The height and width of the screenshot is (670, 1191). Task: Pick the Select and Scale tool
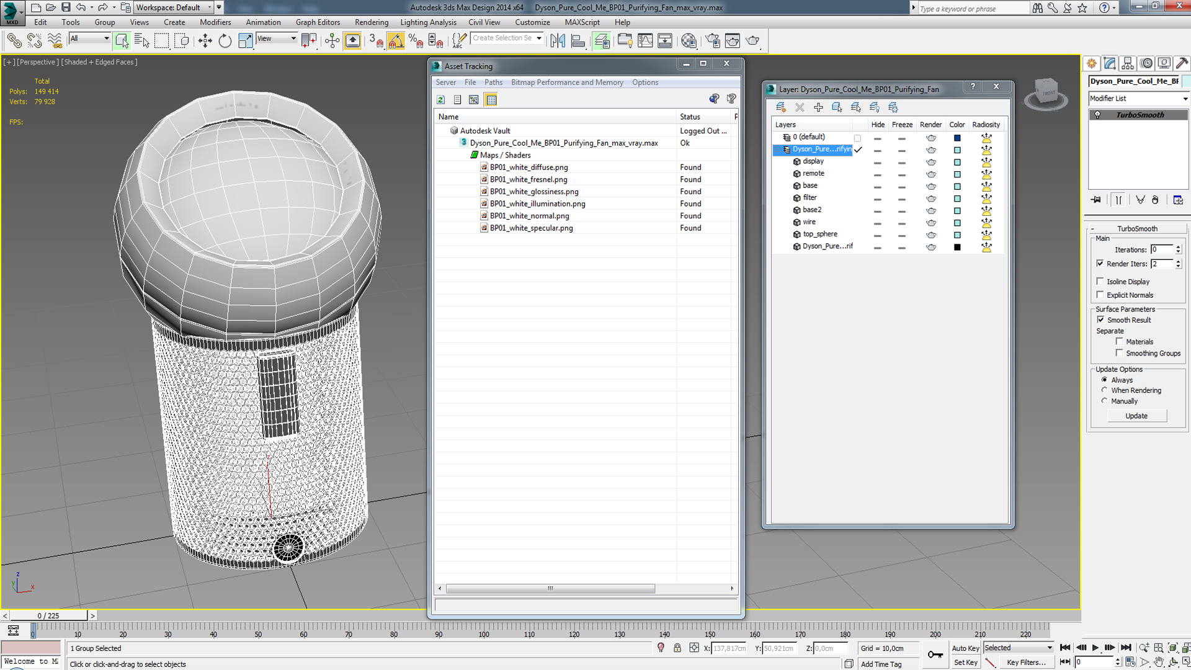[x=245, y=41]
